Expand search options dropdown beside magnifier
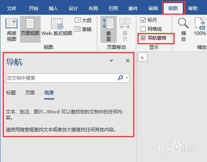Screen dimensions: 207x162 coord(127,78)
